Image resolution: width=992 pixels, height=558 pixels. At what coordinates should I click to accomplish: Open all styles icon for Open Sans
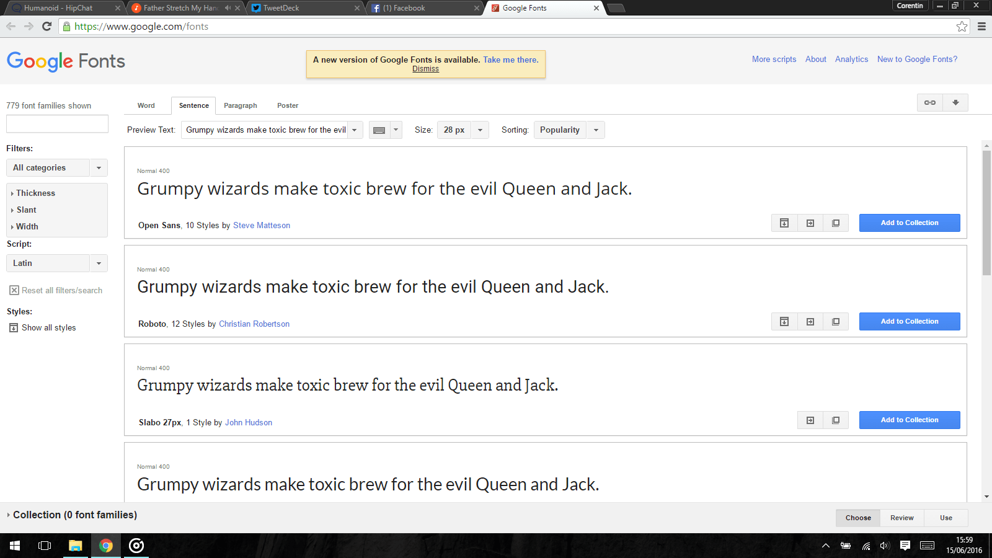pyautogui.click(x=784, y=223)
